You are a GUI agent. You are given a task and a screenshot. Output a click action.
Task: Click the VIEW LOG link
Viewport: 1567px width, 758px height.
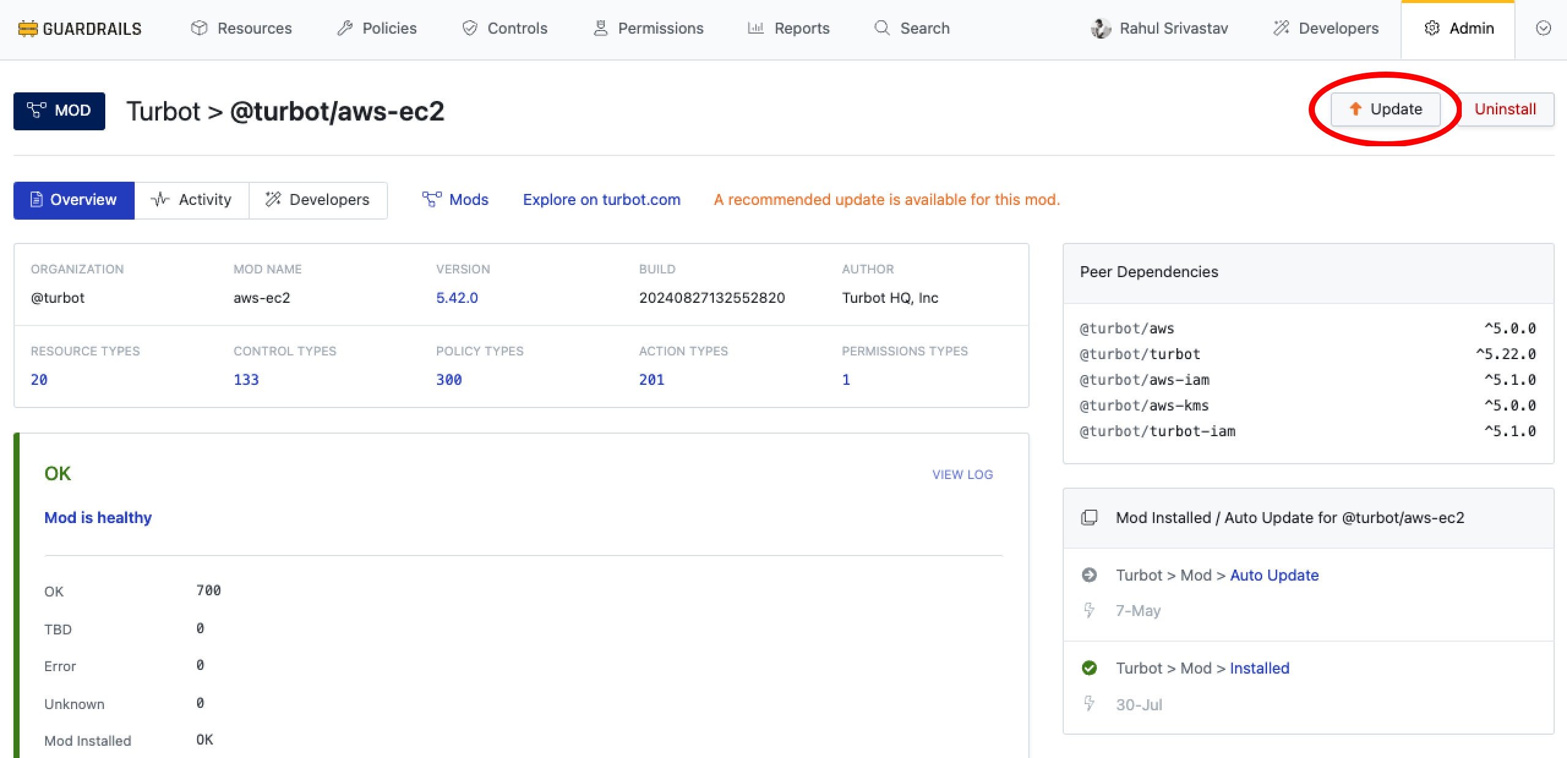(962, 475)
